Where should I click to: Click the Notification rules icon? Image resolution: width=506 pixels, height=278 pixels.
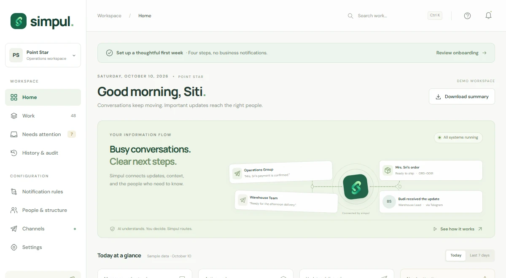click(14, 192)
